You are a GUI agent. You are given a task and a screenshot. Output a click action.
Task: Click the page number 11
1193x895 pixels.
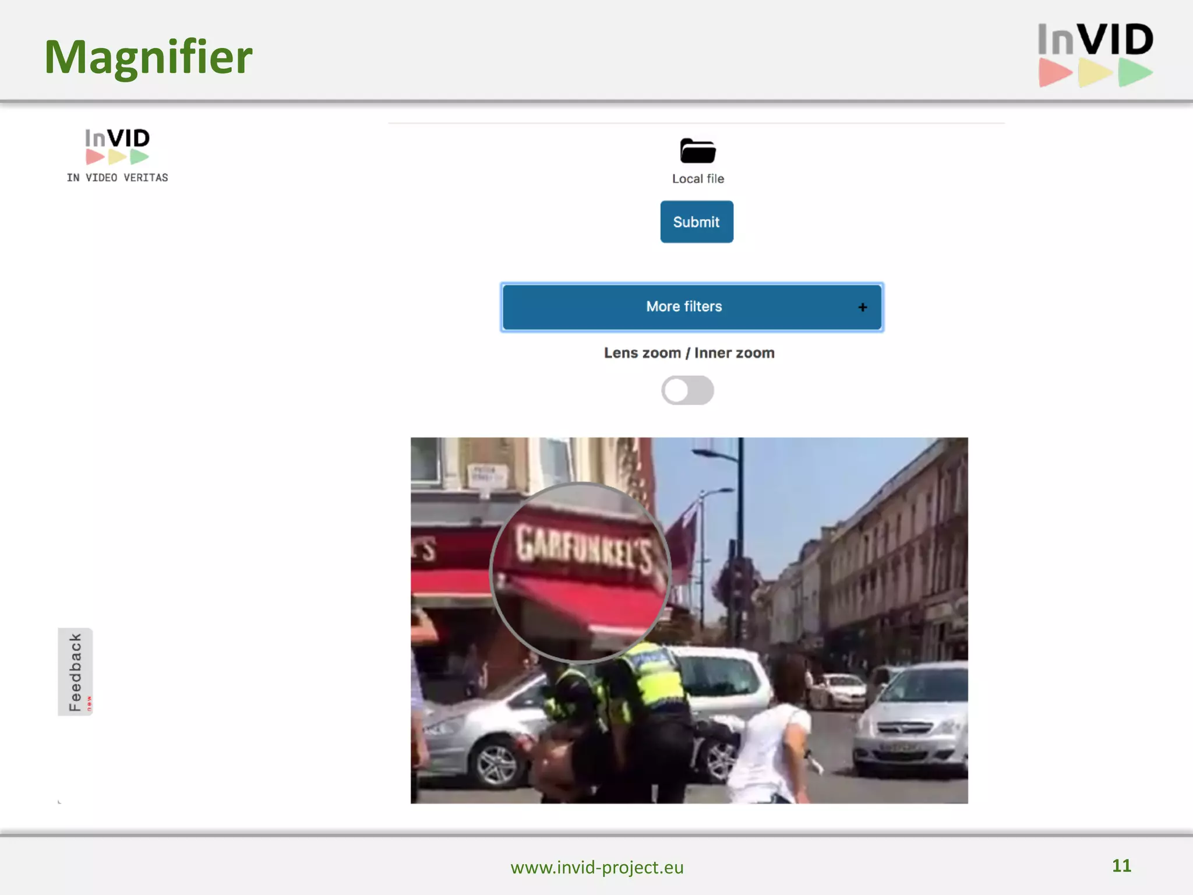click(x=1121, y=866)
